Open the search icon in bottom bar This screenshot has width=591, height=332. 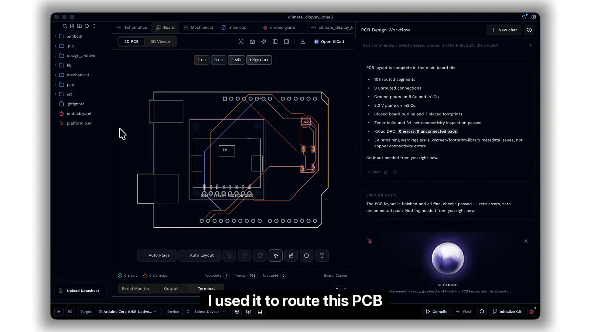[x=482, y=312]
